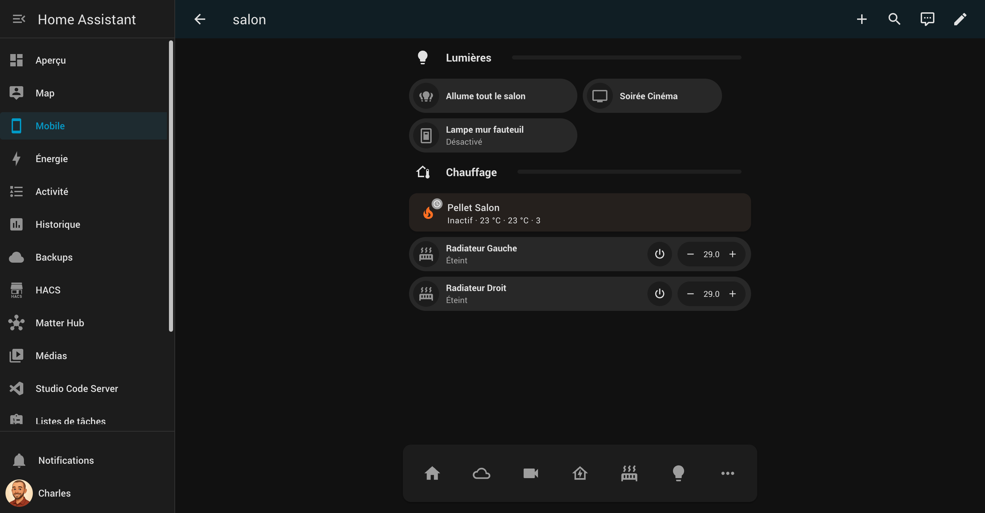Toggle power on Radiateur Droit
Screen dimensions: 985x513
(x=659, y=294)
